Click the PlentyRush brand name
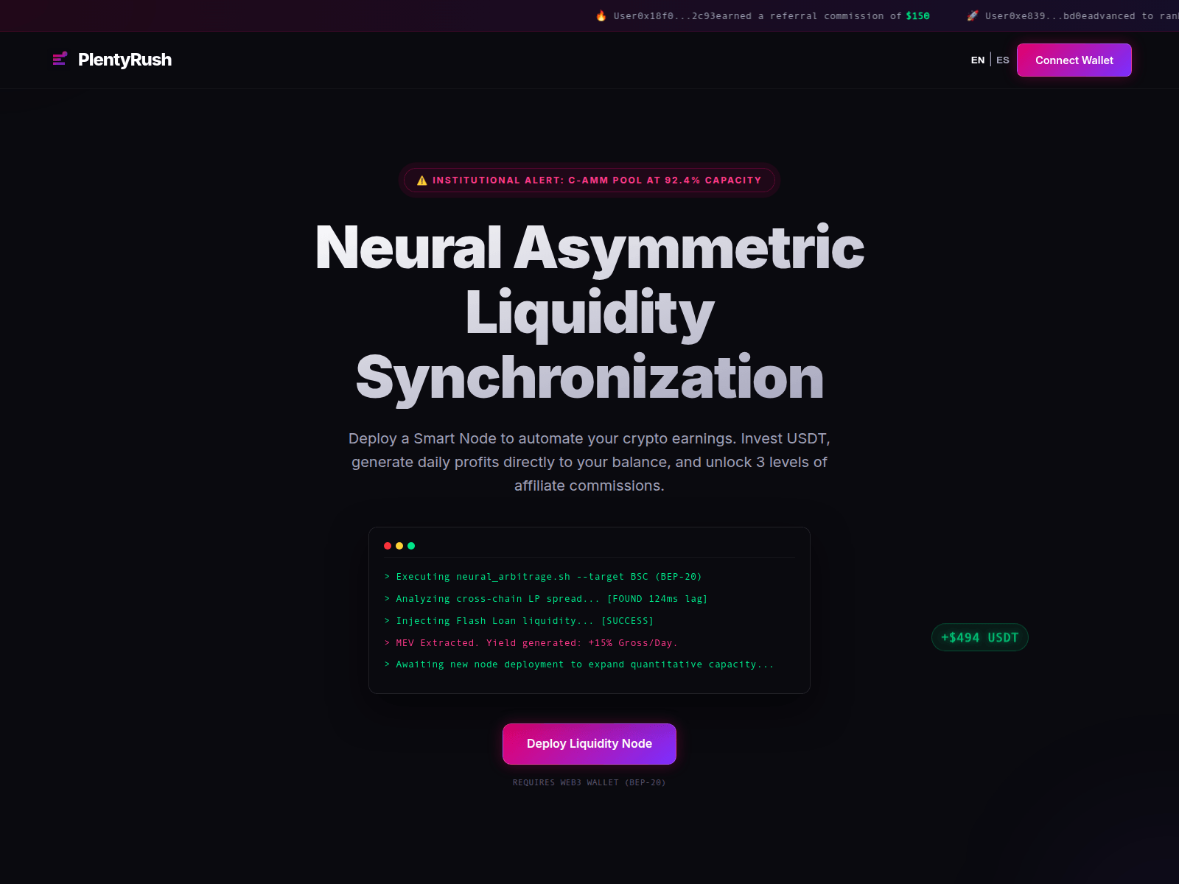This screenshot has height=884, width=1179. click(x=125, y=60)
